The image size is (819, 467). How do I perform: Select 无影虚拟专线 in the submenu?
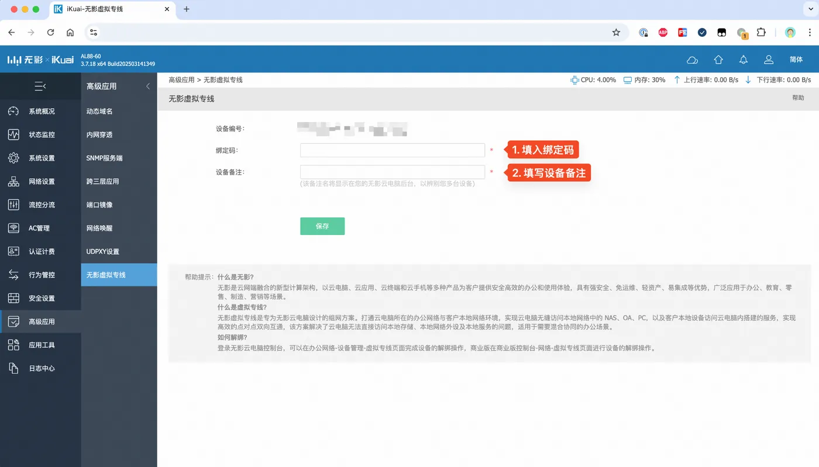[119, 275]
